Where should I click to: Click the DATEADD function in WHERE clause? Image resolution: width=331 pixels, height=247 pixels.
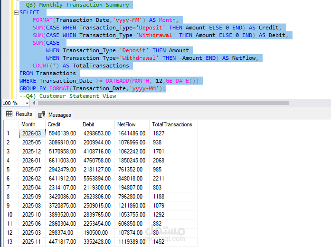pos(117,81)
